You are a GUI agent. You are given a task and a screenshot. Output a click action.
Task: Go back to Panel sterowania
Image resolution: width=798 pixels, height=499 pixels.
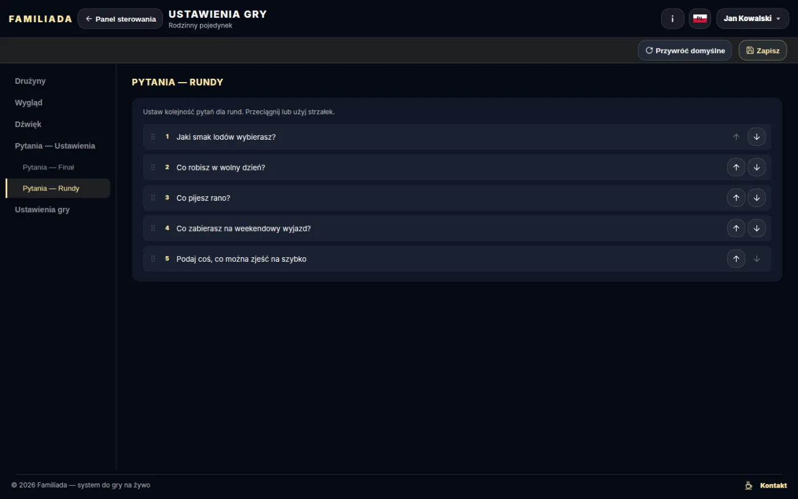coord(120,19)
